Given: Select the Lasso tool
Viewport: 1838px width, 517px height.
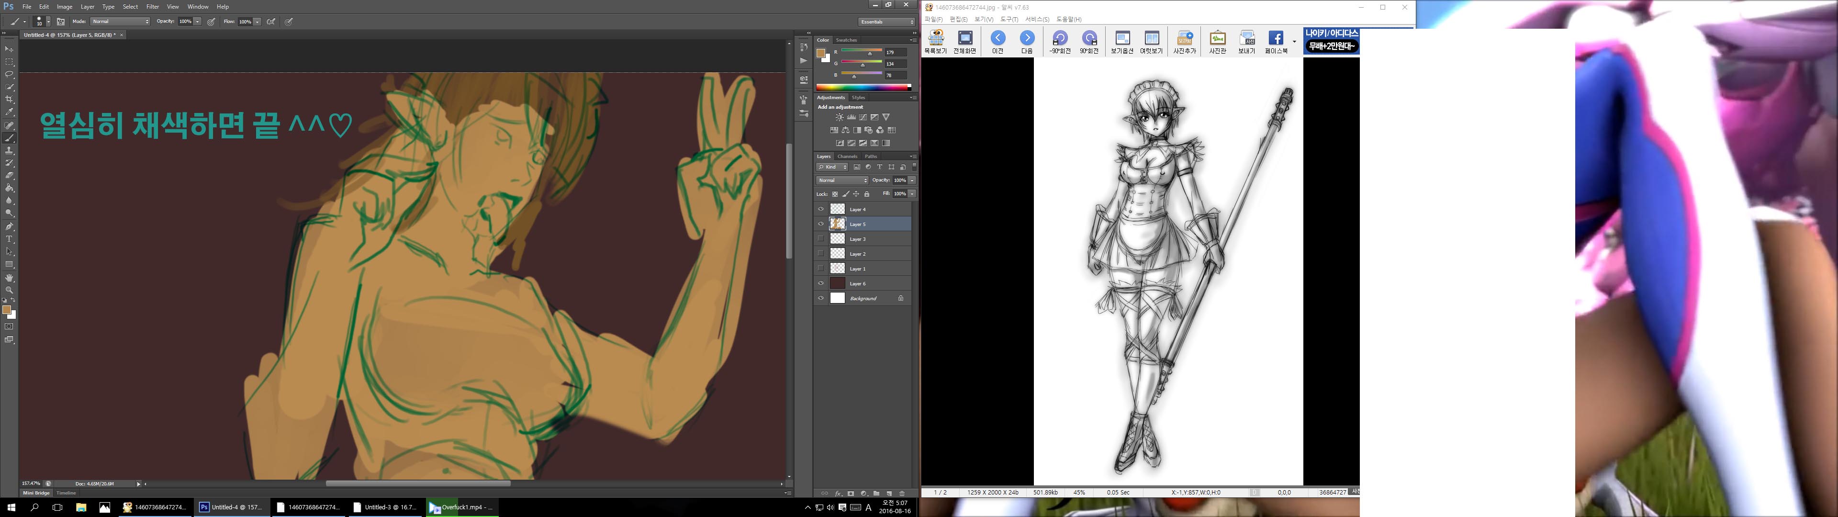Looking at the screenshot, I should pyautogui.click(x=9, y=74).
